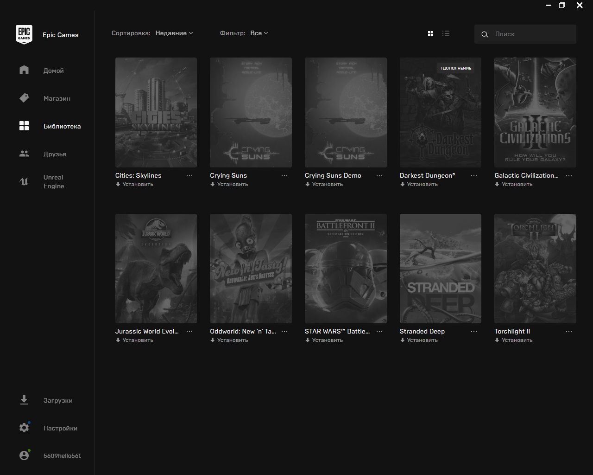Image resolution: width=593 pixels, height=475 pixels.
Task: Select the Stranded Deep cover thumbnail
Action: tap(441, 269)
